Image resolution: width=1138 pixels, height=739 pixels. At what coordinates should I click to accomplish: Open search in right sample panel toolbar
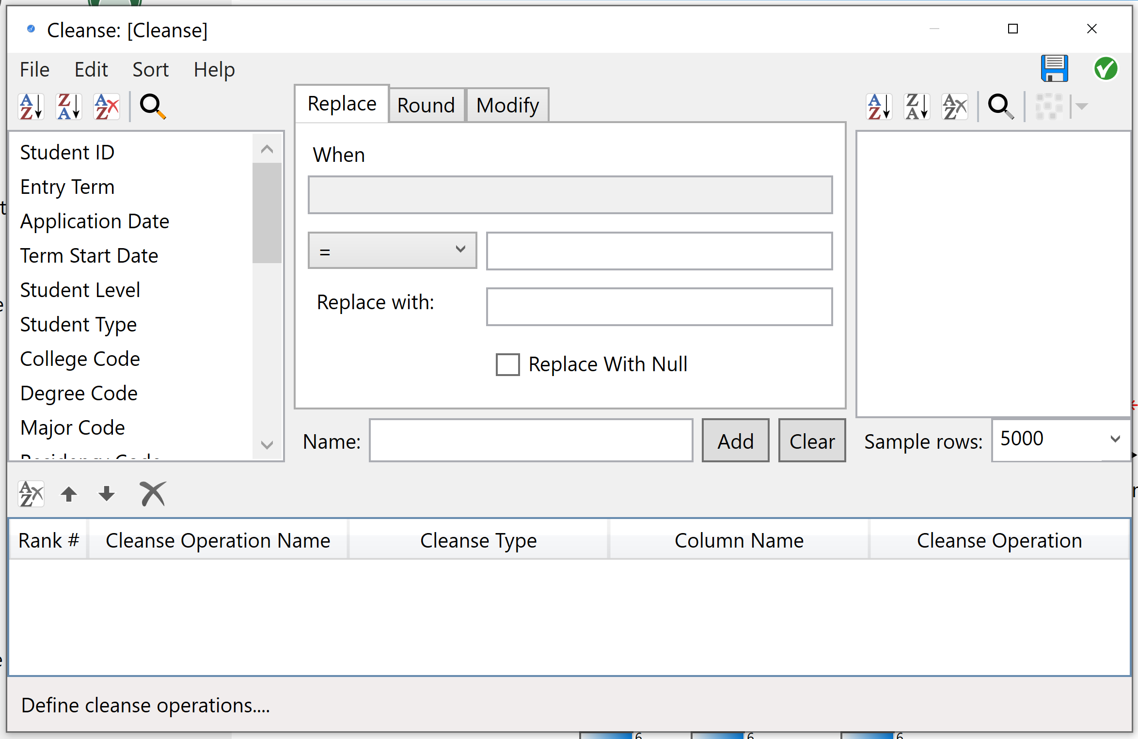[x=1001, y=106]
